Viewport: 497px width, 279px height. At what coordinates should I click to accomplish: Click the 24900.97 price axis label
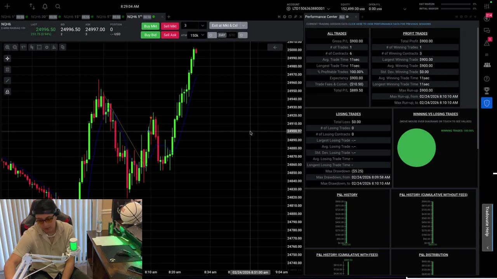[x=294, y=131]
